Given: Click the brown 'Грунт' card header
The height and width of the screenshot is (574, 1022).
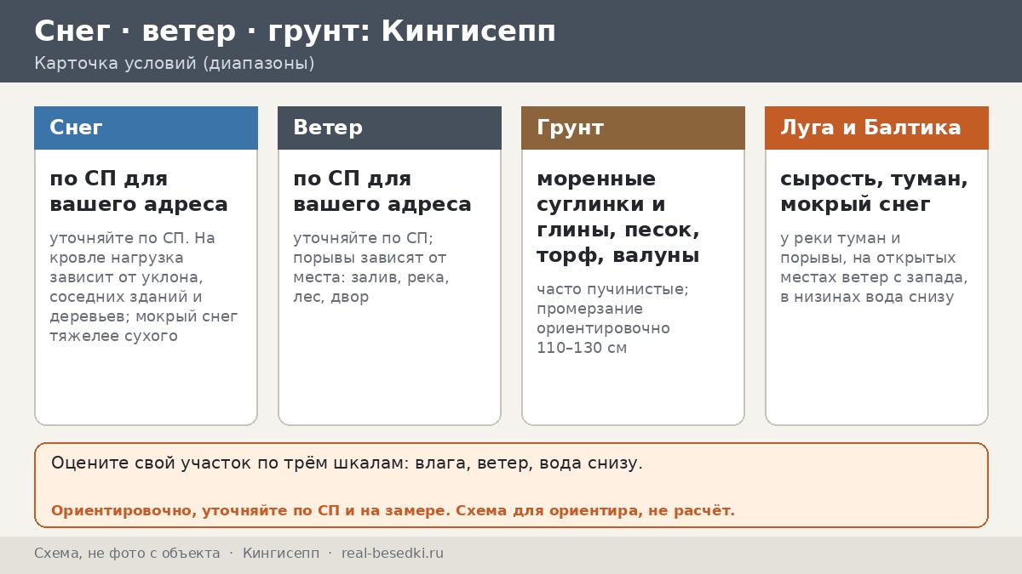Looking at the screenshot, I should 633,128.
